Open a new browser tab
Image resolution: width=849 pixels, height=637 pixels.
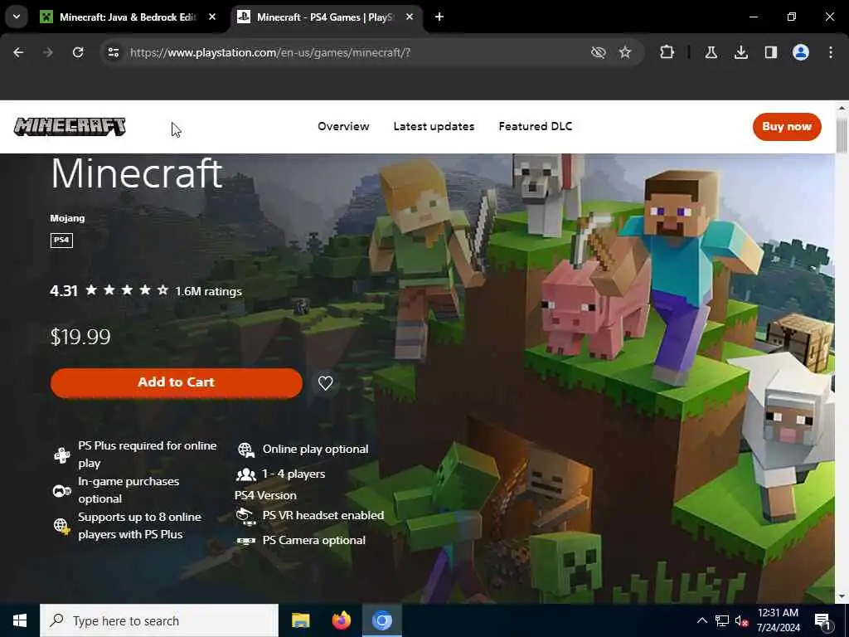(x=439, y=17)
